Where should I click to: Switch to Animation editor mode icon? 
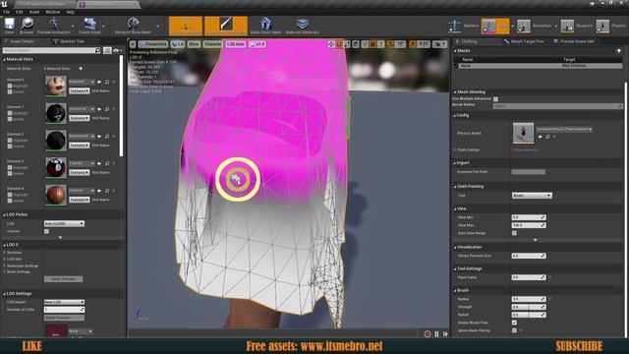(524, 27)
